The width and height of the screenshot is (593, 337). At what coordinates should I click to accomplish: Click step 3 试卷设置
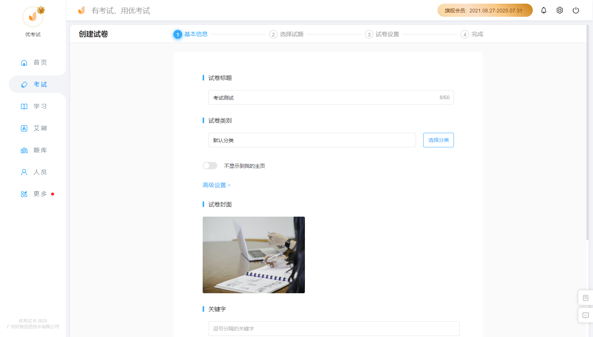[382, 34]
